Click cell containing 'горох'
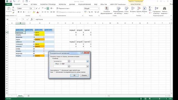Image resolution: width=178 pixels, height=100 pixels. [x=20, y=39]
